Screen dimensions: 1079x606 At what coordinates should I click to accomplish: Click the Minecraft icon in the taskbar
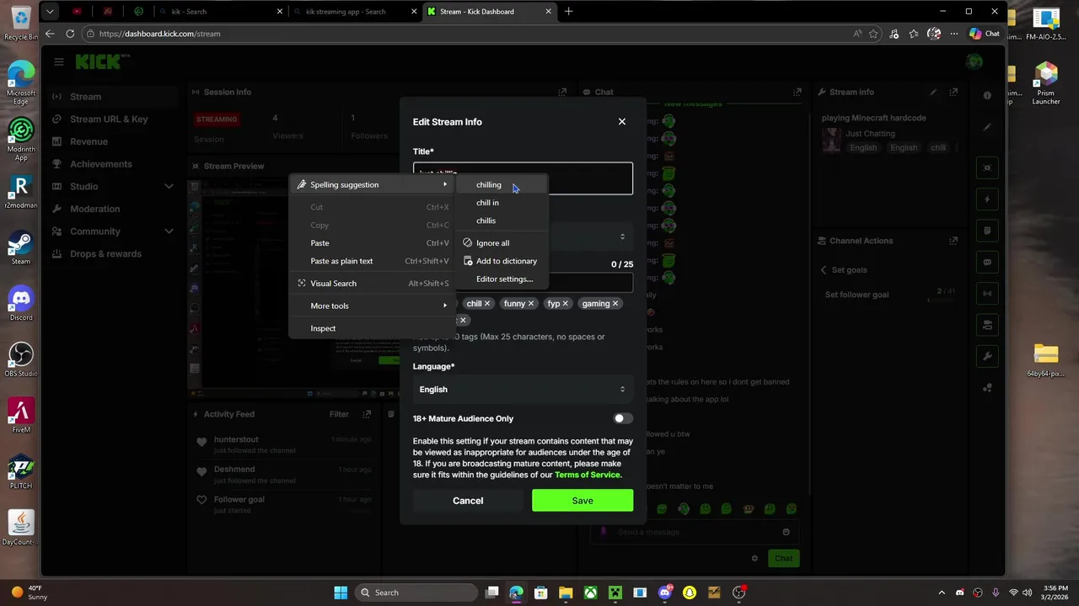(615, 593)
